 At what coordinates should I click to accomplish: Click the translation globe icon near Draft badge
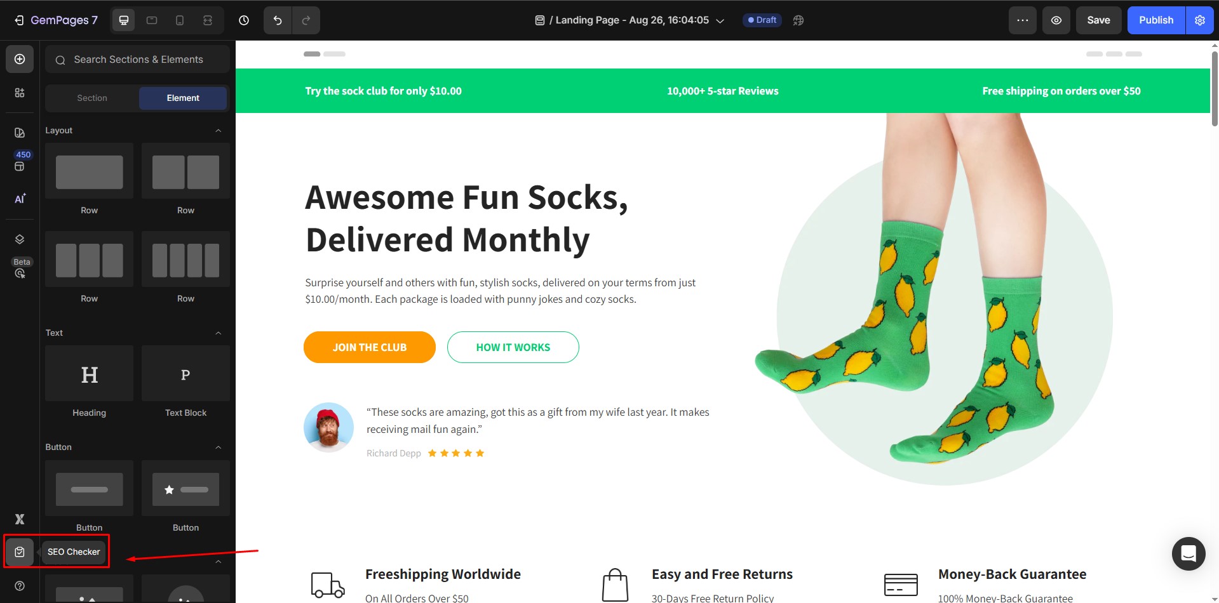pyautogui.click(x=798, y=20)
